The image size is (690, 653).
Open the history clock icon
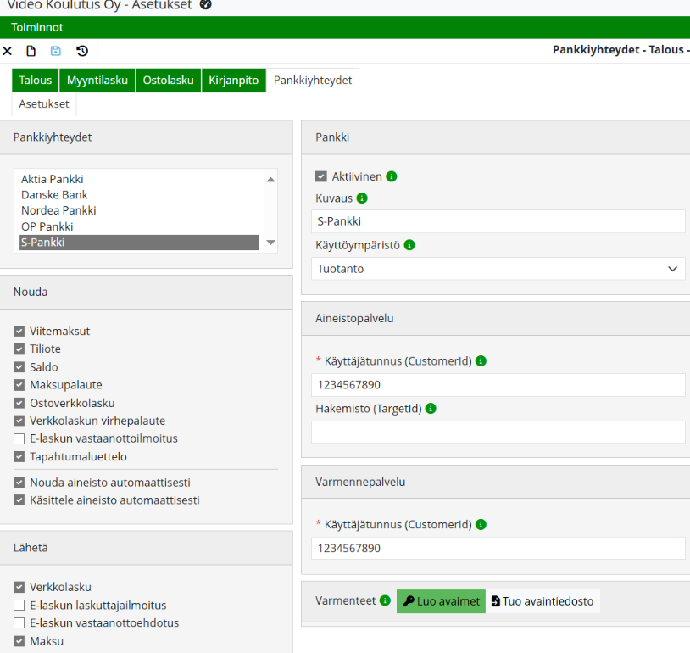pyautogui.click(x=82, y=51)
